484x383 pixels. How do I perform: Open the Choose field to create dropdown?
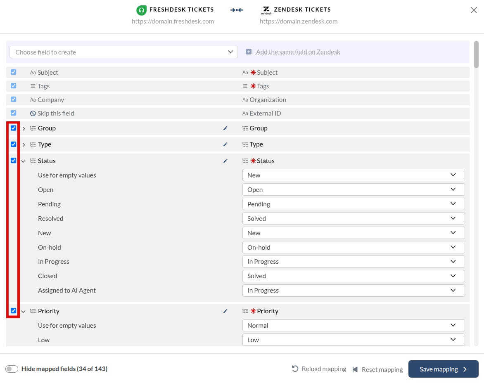(x=123, y=52)
